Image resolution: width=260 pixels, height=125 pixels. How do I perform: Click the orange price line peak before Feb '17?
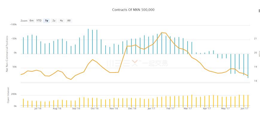click(162, 33)
